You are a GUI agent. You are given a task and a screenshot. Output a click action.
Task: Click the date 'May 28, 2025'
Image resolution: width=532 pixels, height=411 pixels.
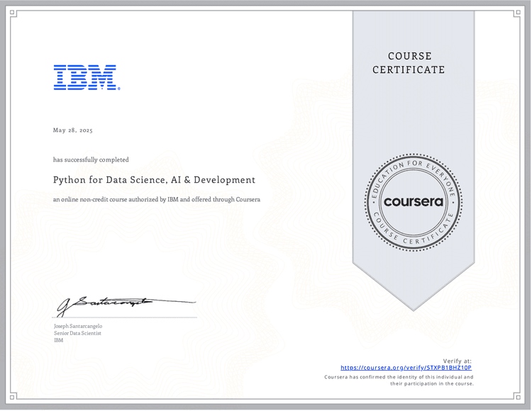pyautogui.click(x=73, y=130)
